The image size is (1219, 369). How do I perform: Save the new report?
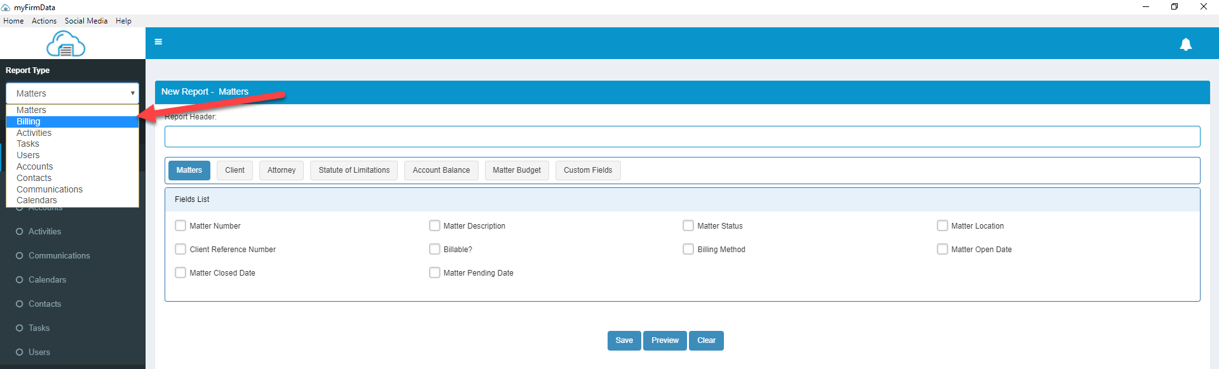tap(624, 340)
